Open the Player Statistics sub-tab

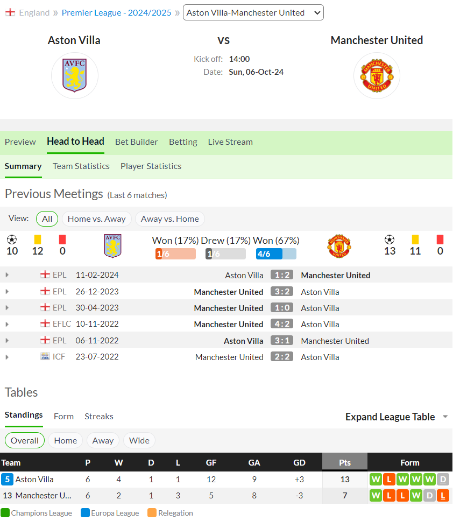tap(151, 166)
